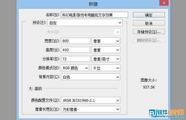Click the 宽度(W): label

(52, 41)
